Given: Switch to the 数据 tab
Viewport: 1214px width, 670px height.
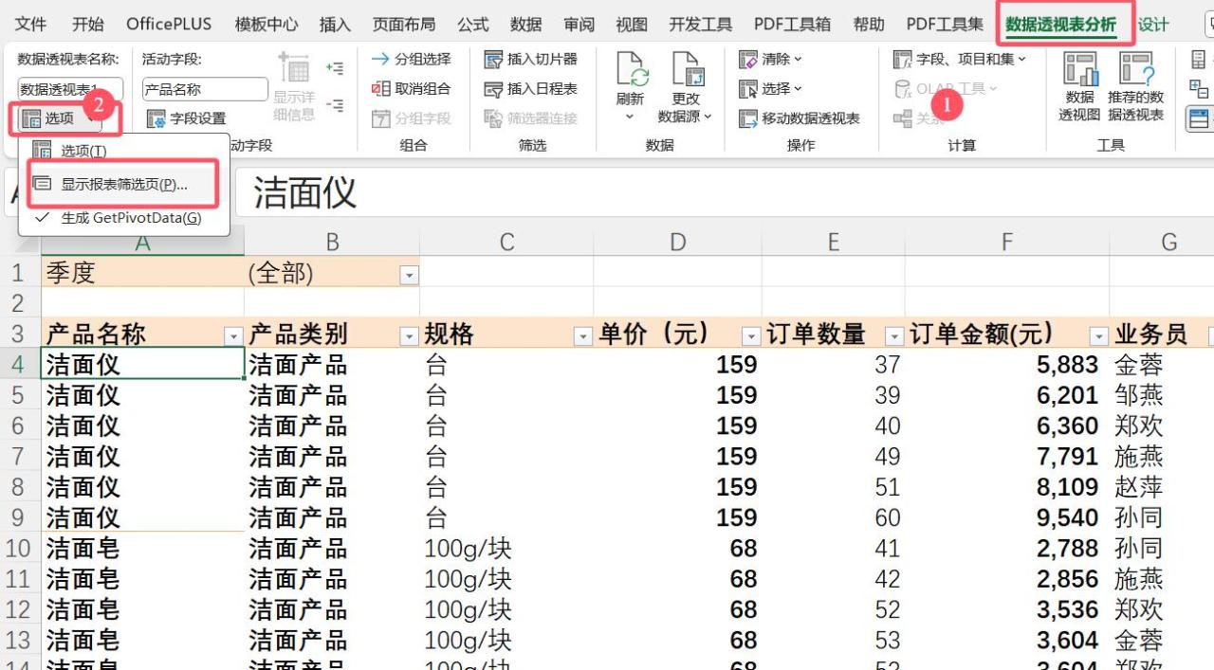Looking at the screenshot, I should [x=526, y=25].
